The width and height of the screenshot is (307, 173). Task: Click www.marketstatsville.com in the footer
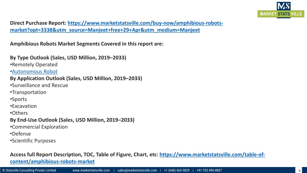(x=91, y=170)
